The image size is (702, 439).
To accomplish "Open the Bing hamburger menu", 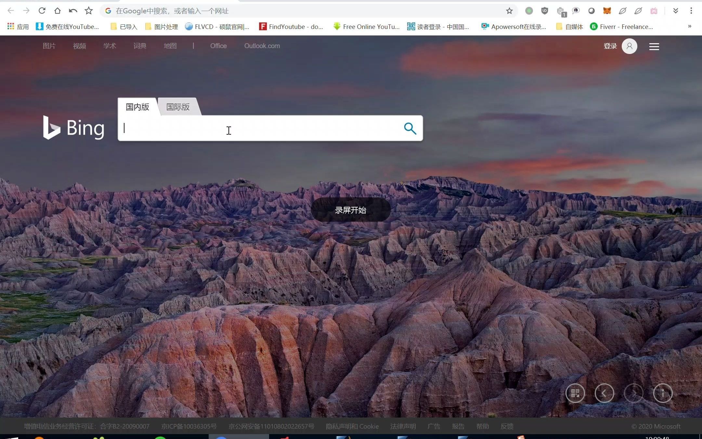I will pos(654,47).
